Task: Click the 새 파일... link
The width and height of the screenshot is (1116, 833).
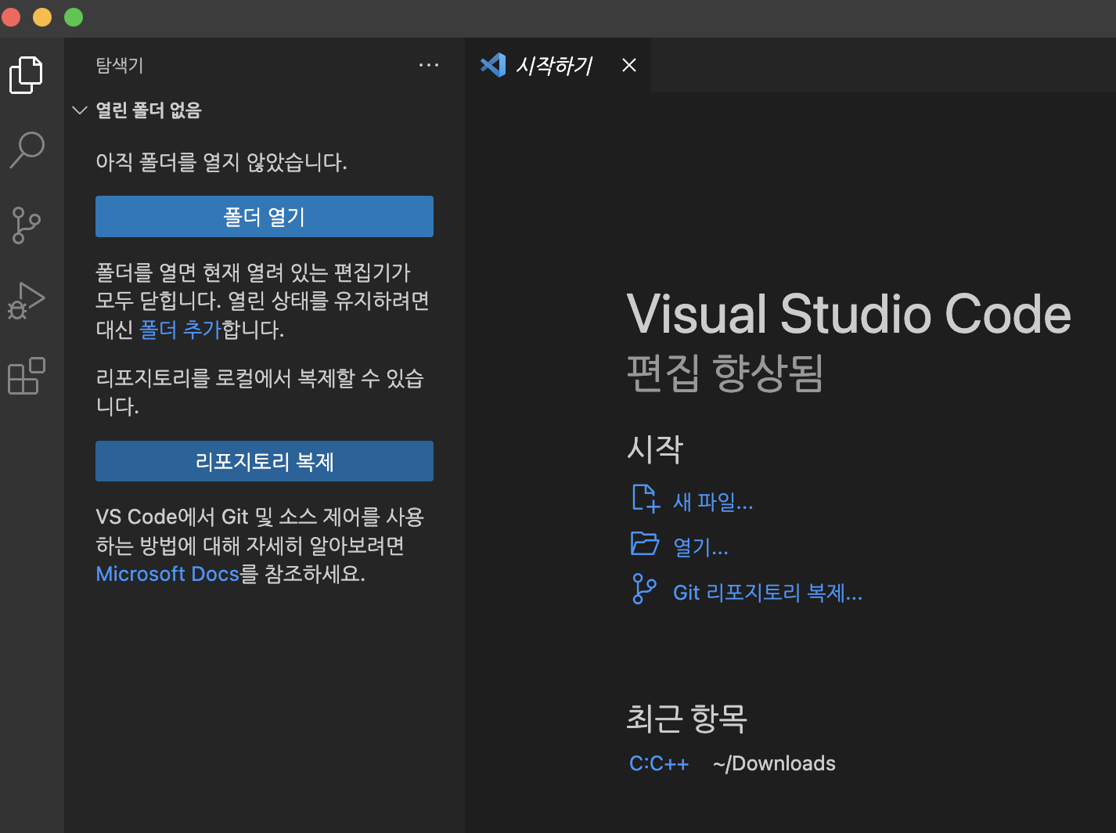Action: tap(713, 501)
